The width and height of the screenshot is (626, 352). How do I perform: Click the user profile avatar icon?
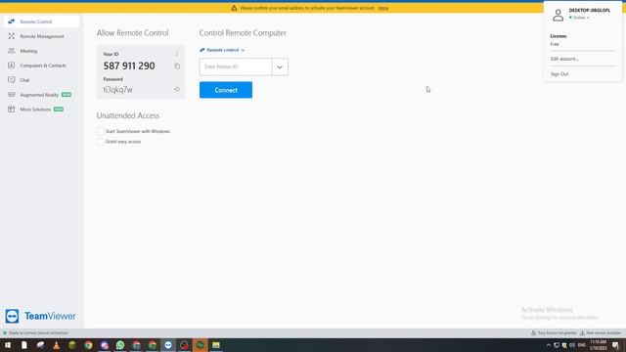(559, 16)
